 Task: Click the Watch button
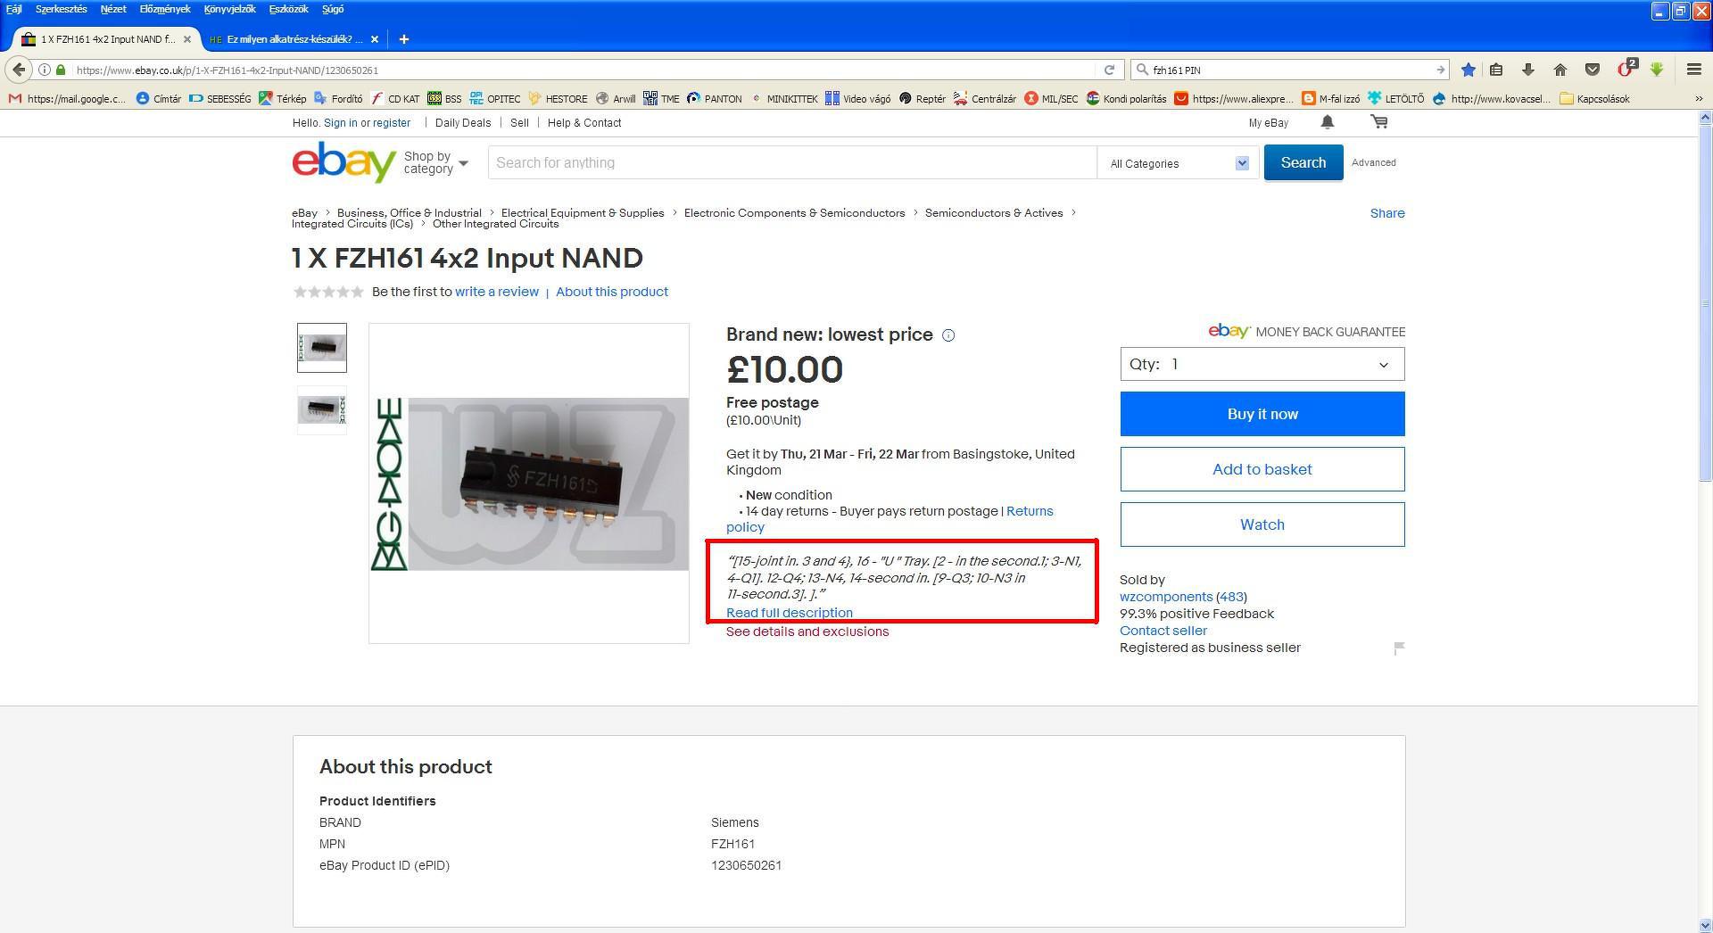point(1262,524)
